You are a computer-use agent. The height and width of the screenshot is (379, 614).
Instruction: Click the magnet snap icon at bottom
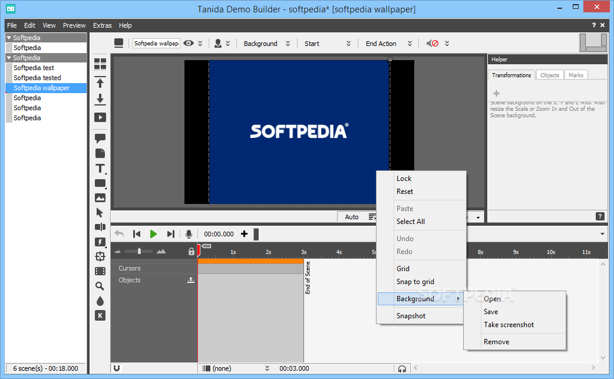(117, 368)
